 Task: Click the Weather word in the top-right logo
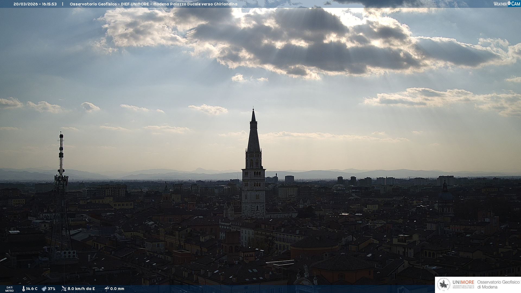[500, 4]
